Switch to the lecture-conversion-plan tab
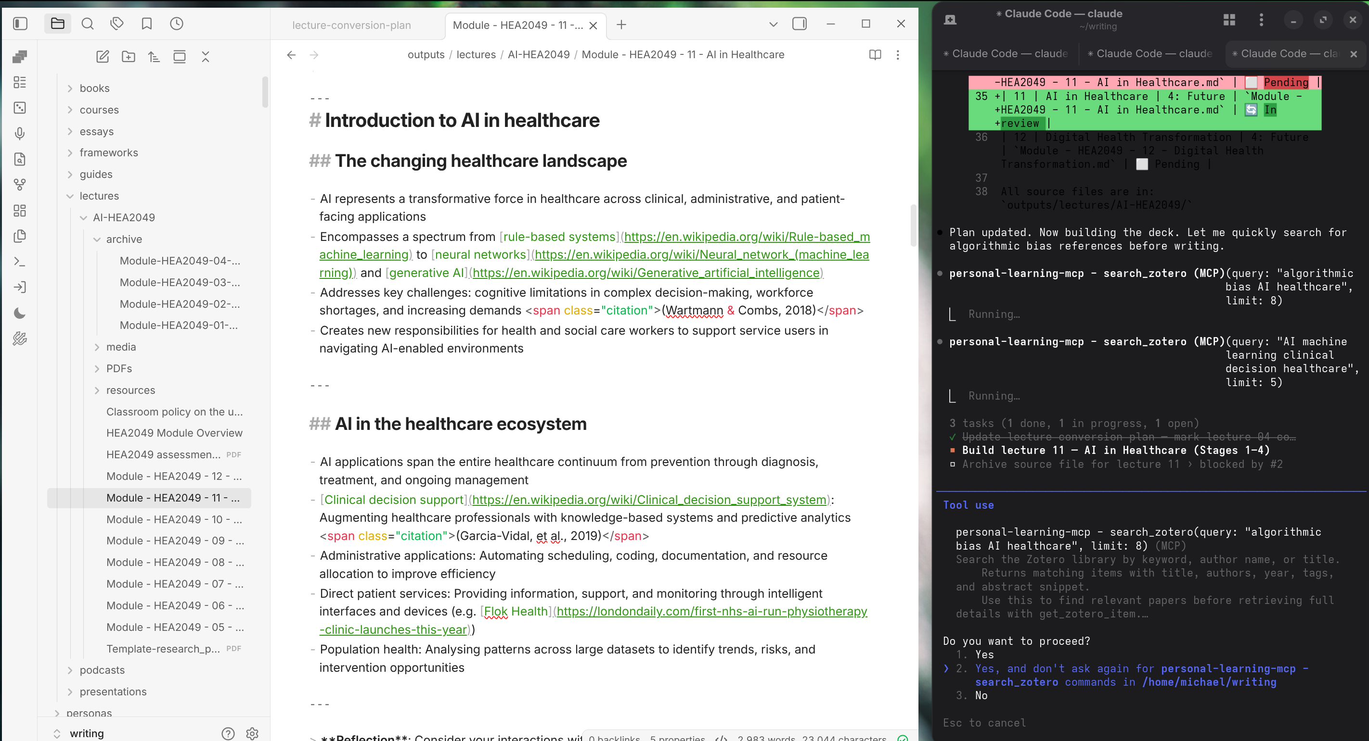Image resolution: width=1369 pixels, height=741 pixels. [352, 25]
